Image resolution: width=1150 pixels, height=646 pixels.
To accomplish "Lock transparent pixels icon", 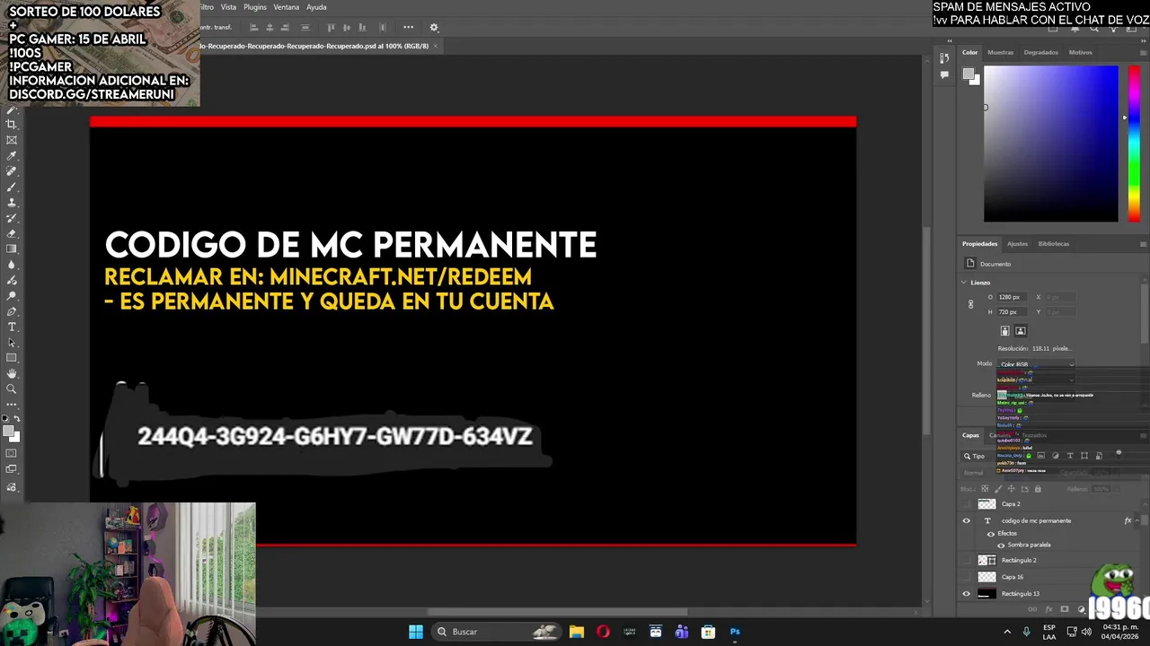I will point(985,489).
